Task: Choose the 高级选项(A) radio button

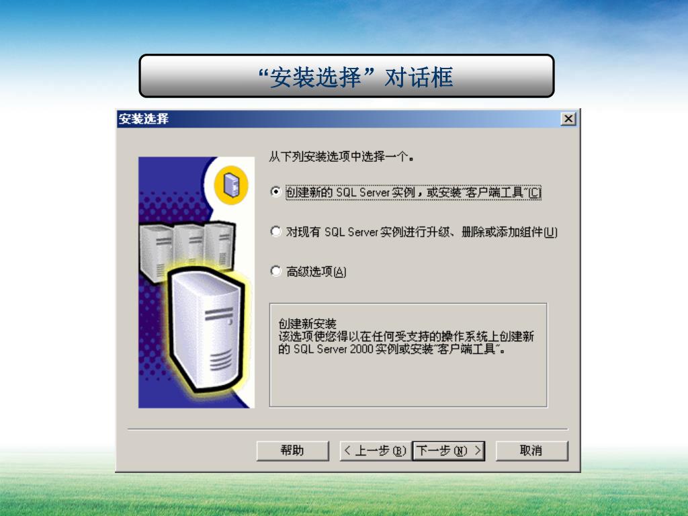Action: point(275,271)
